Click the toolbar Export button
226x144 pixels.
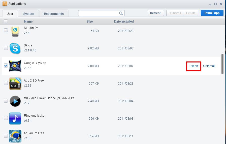[x=191, y=13]
